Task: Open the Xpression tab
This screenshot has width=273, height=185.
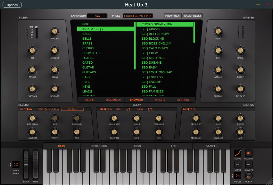Action: click(x=99, y=146)
